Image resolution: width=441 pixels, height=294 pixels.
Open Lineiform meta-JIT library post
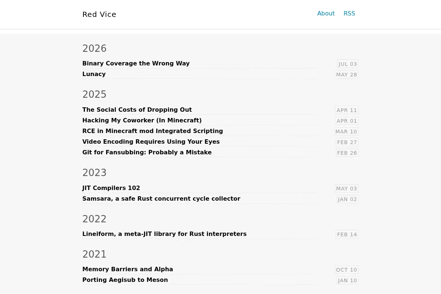[164, 234]
